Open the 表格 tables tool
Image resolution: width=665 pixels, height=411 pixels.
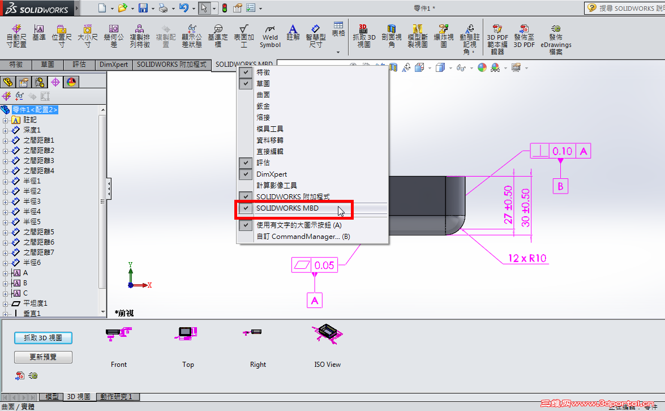(x=338, y=29)
